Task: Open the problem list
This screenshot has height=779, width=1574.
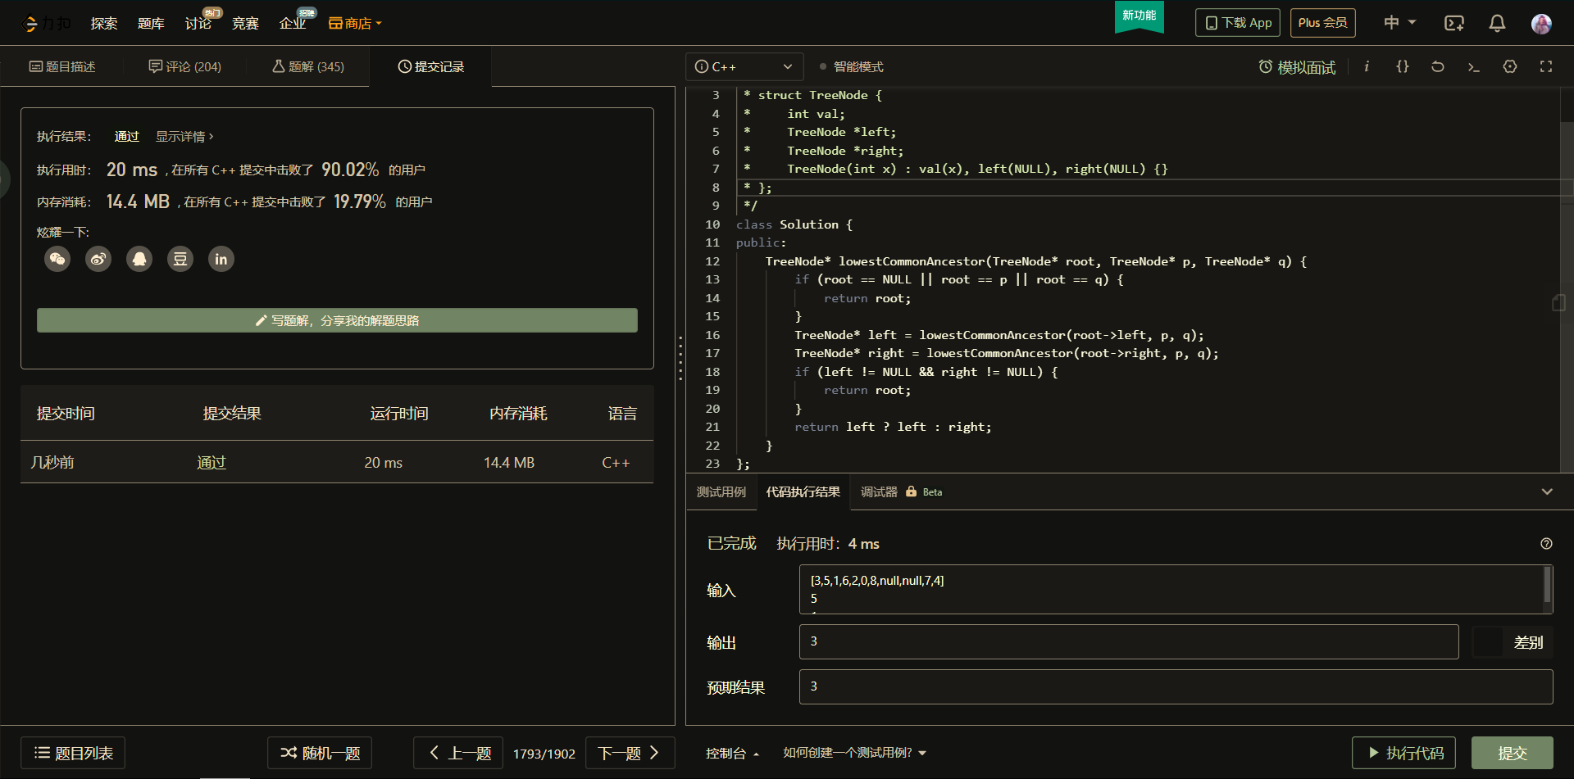Action: click(73, 753)
